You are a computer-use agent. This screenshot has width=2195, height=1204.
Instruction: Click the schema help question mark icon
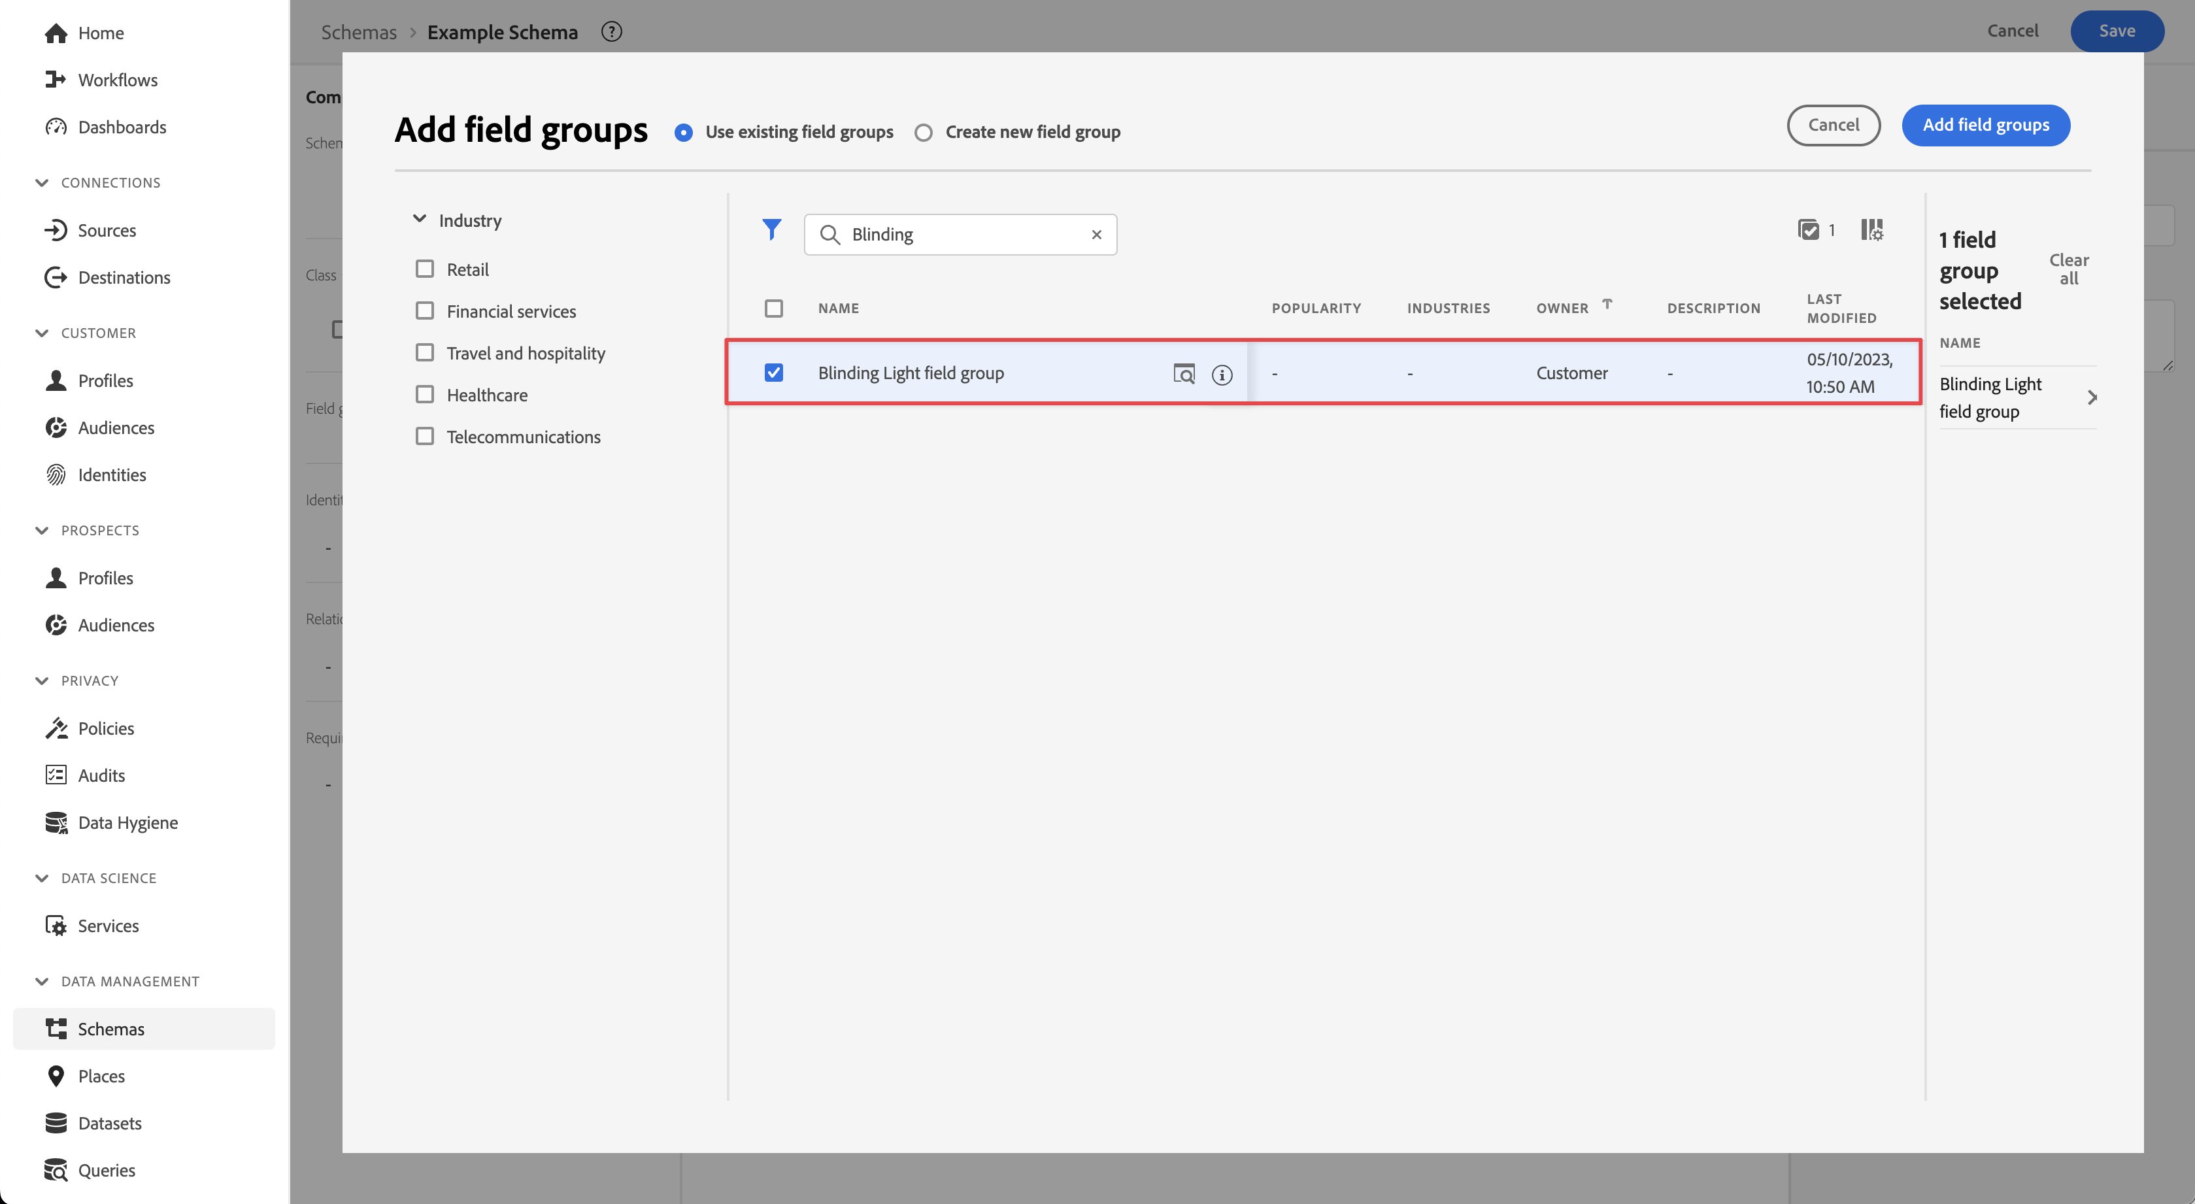coord(611,31)
